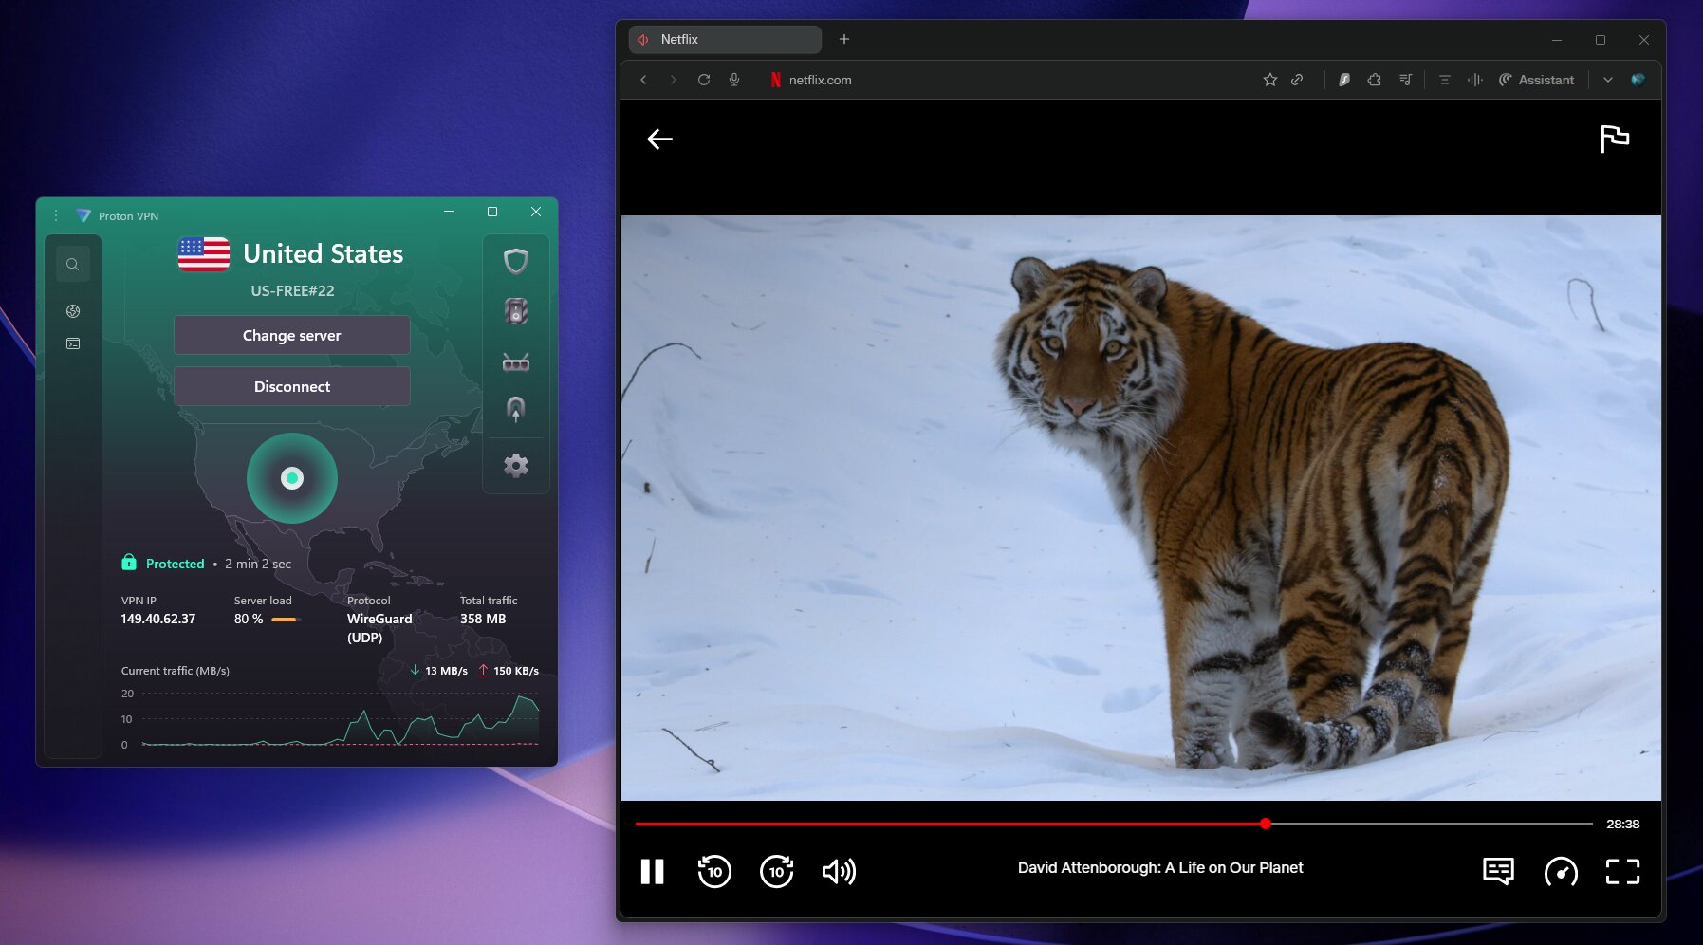Image resolution: width=1703 pixels, height=945 pixels.
Task: Enter fullscreen in Netflix player
Action: tap(1623, 871)
